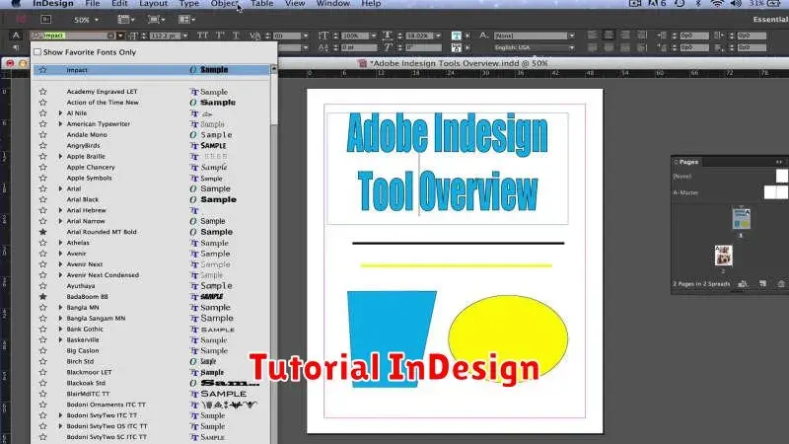Expand the Apple Braille font family
The image size is (789, 444).
(60, 156)
